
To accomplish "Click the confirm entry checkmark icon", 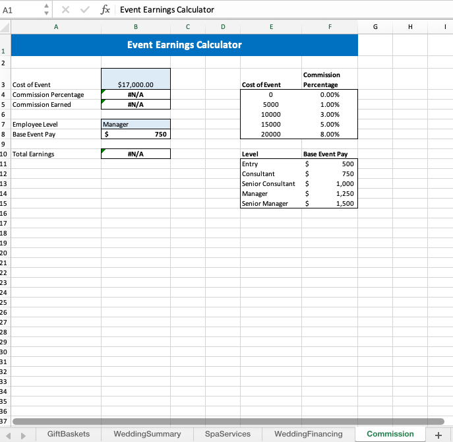I will (x=85, y=10).
